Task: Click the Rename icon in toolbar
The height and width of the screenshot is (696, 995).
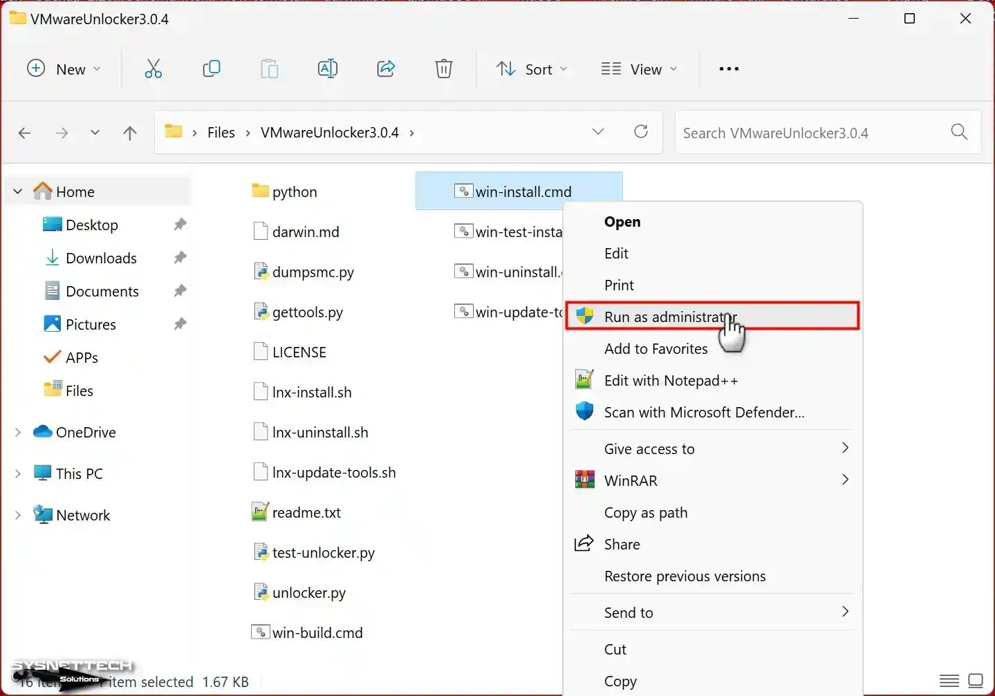Action: (x=328, y=69)
